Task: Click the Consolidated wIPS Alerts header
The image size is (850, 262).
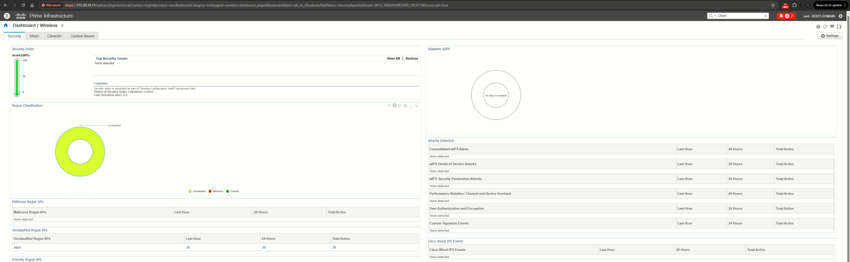Action: point(449,149)
